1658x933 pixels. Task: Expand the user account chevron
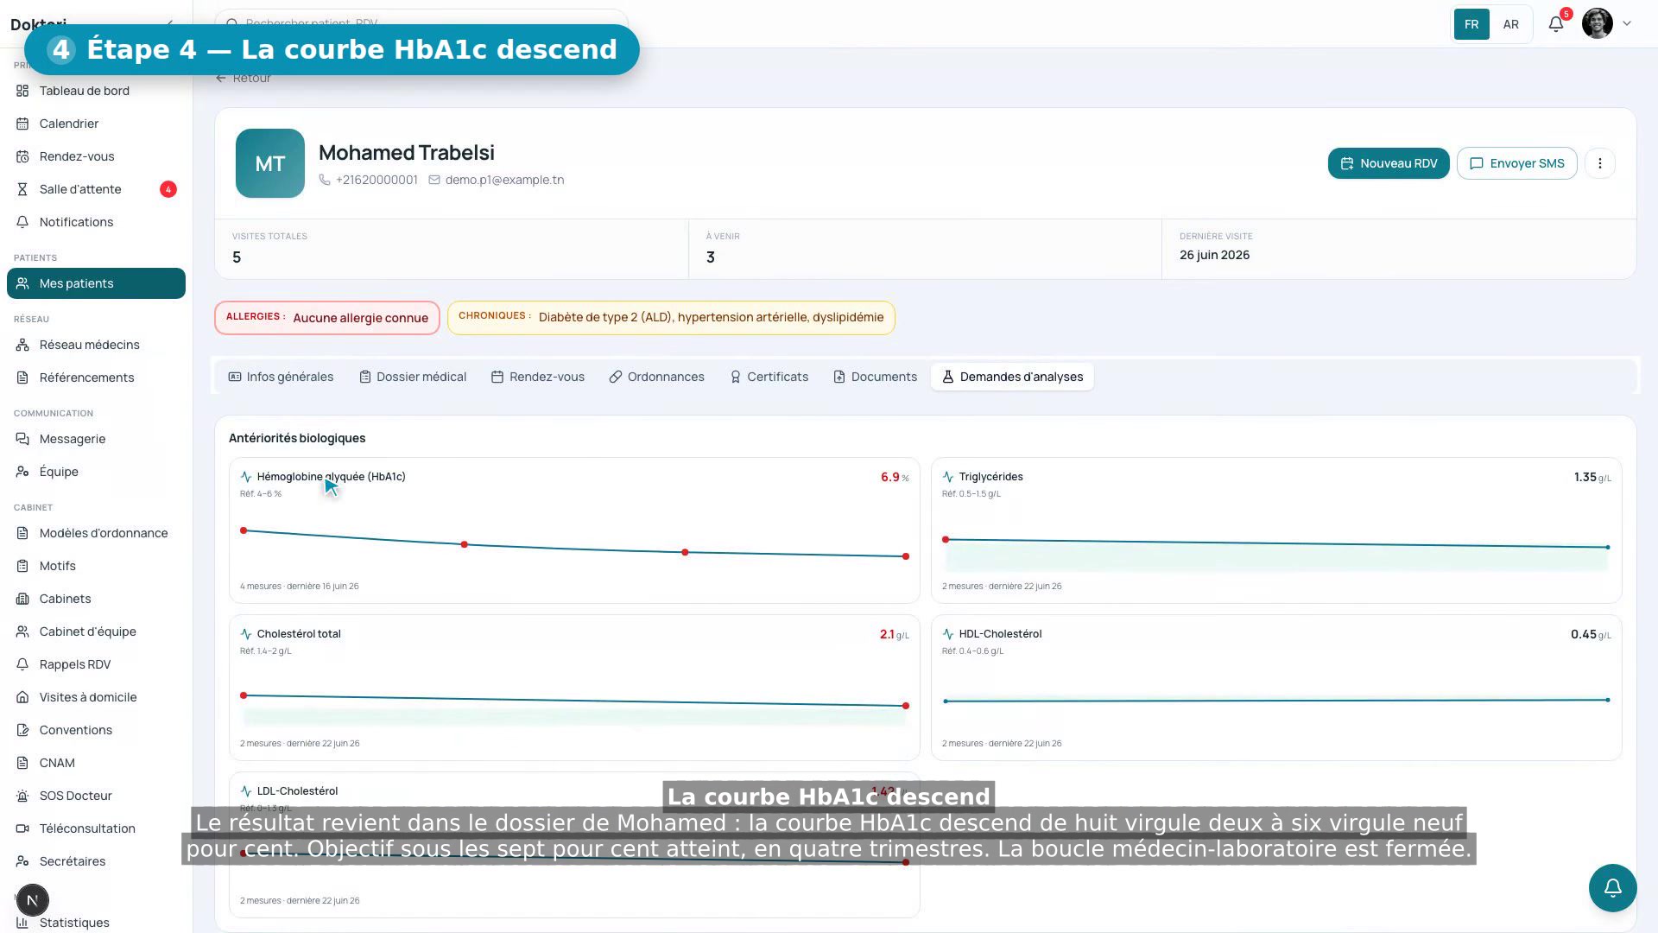point(1627,24)
